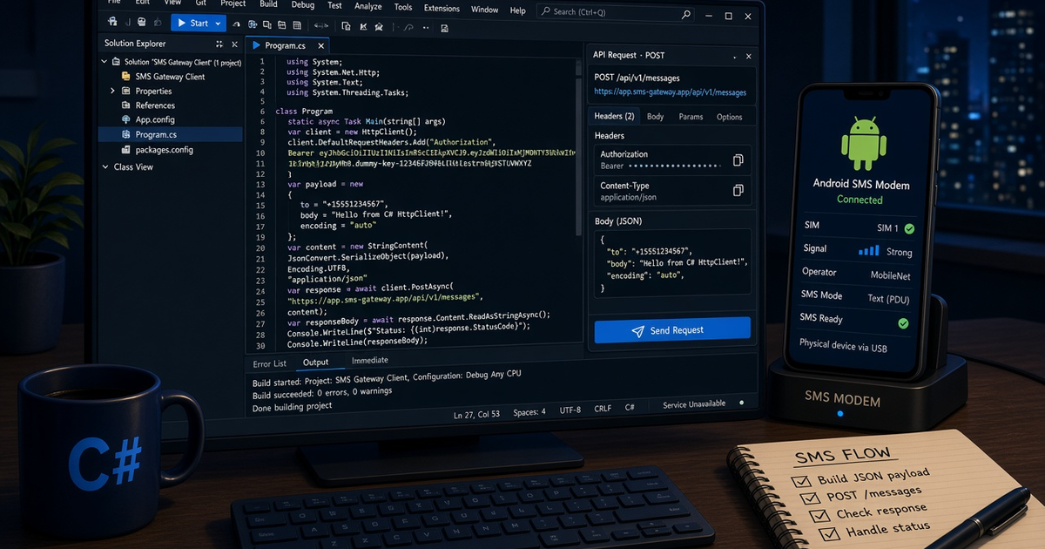Click the Send Request button
This screenshot has width=1045, height=549.
coord(672,330)
